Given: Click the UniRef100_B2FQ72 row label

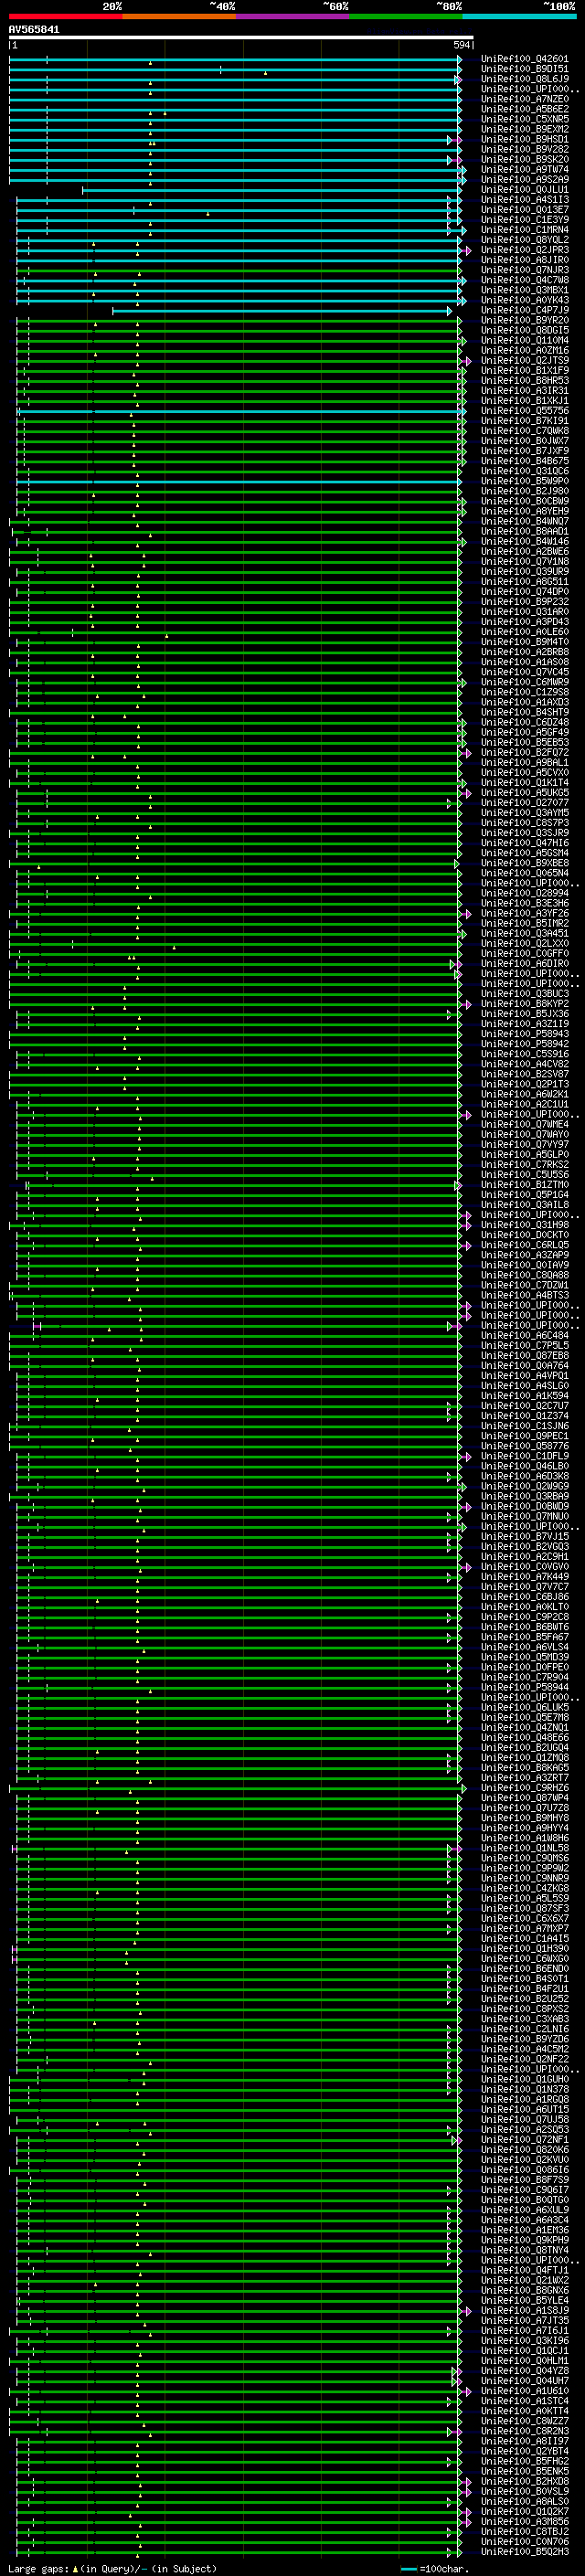Looking at the screenshot, I should coord(524,752).
